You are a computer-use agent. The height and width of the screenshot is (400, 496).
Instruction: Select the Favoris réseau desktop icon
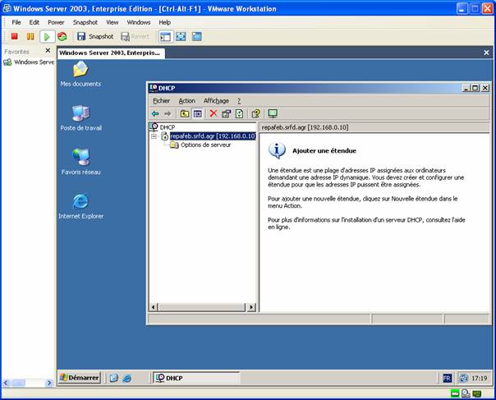point(80,162)
